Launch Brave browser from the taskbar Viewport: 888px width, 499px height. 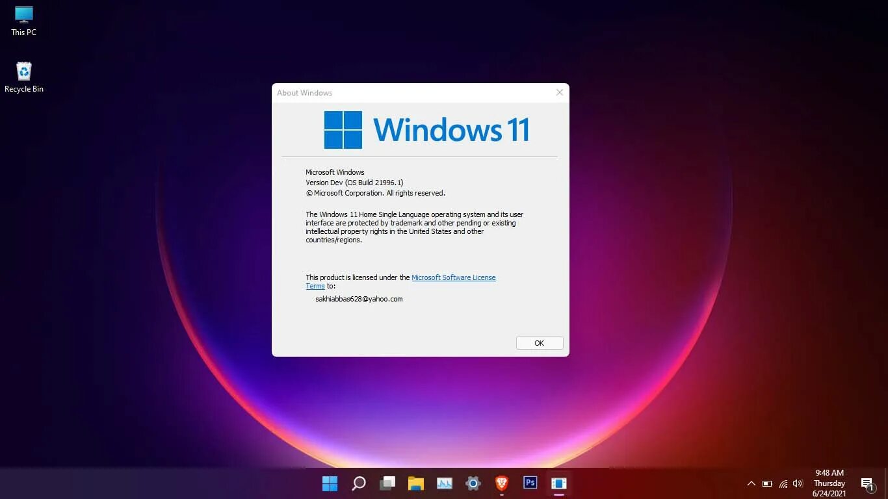[502, 483]
